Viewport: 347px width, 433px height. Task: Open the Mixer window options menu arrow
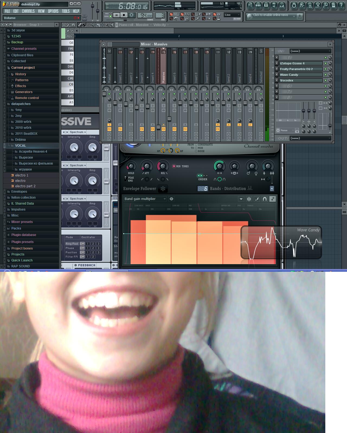click(104, 44)
